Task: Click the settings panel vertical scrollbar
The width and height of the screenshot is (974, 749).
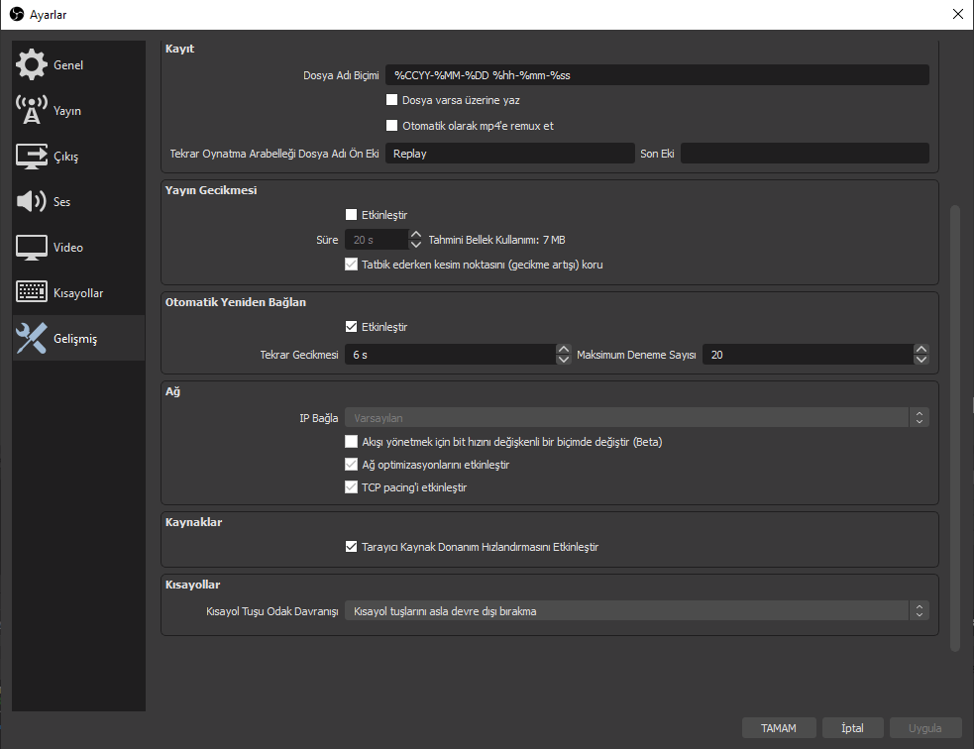Action: coord(955,426)
